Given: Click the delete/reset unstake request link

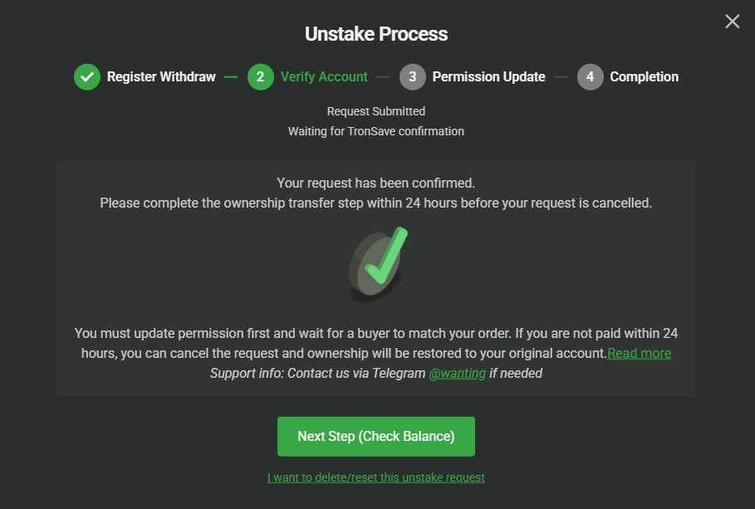Looking at the screenshot, I should tap(376, 477).
